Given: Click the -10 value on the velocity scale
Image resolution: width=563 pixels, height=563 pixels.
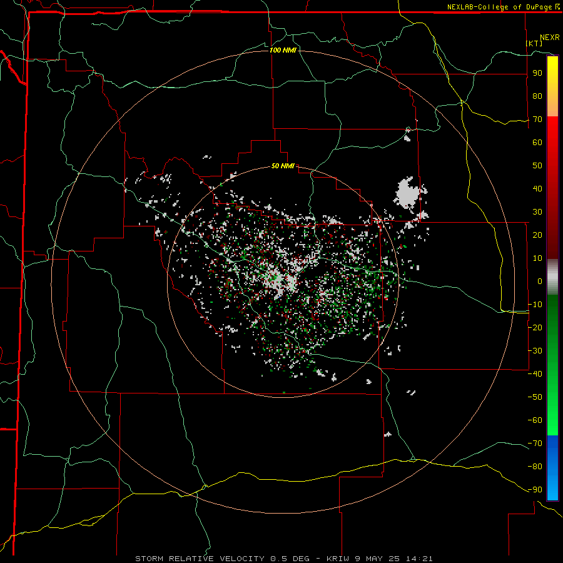Looking at the screenshot, I should click(x=535, y=305).
